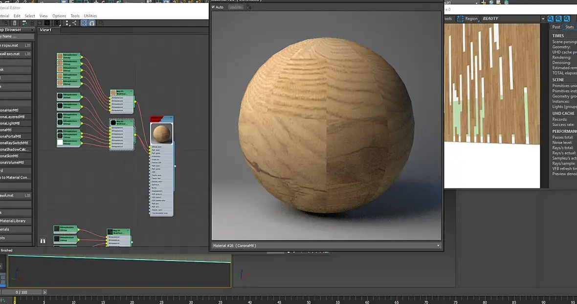
Task: Select the View1 tab
Action: tap(46, 30)
